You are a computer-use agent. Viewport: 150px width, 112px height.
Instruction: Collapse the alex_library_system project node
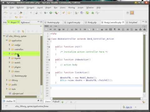click(x=4, y=36)
